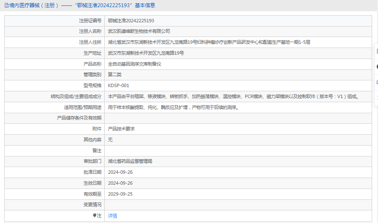This screenshot has height=223, width=378.
Task: Click the 附件 row label
Action: pyautogui.click(x=97, y=129)
